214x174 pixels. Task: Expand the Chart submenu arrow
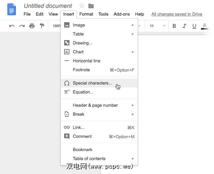[x=133, y=52]
